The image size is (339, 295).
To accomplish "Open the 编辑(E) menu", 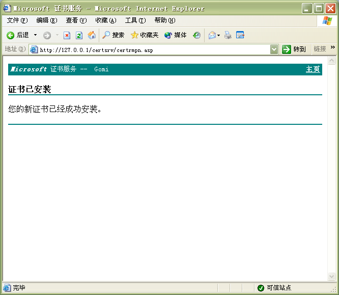I will click(x=47, y=20).
